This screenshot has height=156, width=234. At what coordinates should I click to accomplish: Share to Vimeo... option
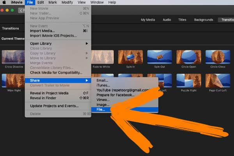click(125, 100)
